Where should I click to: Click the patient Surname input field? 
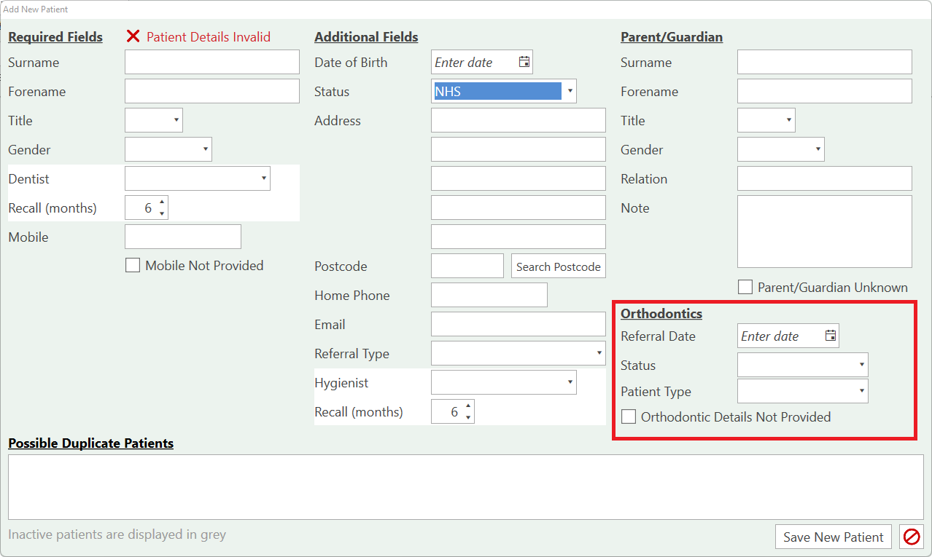[x=211, y=63]
